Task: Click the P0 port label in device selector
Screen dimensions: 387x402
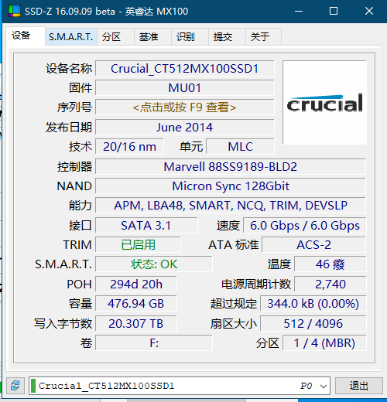Action: coord(307,386)
